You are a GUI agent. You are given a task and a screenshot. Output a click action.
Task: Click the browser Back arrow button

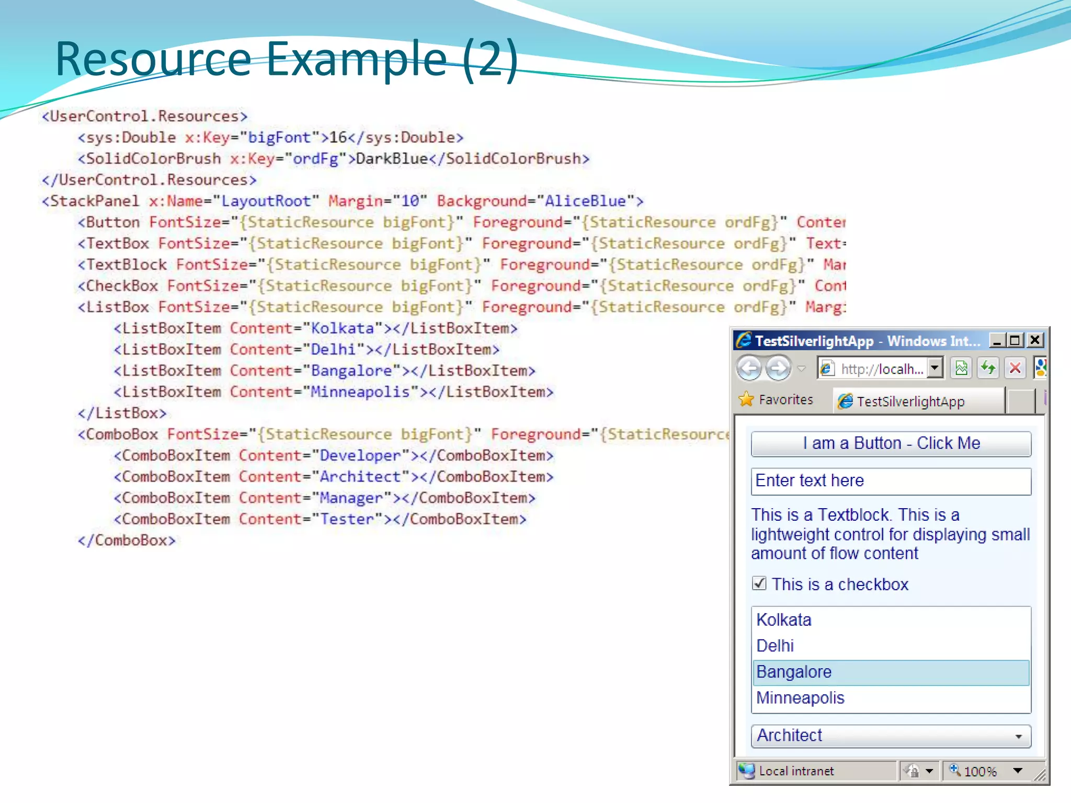[x=749, y=369]
